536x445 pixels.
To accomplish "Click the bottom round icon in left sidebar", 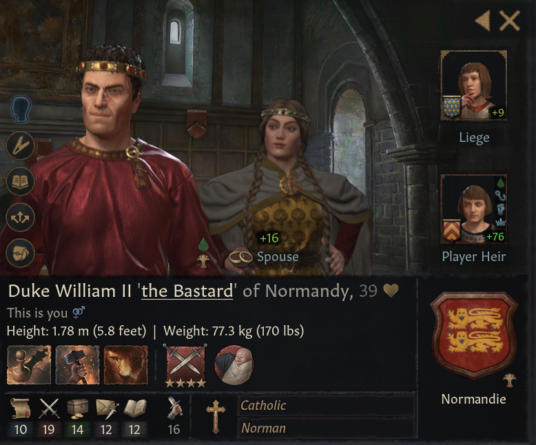I will tap(21, 253).
